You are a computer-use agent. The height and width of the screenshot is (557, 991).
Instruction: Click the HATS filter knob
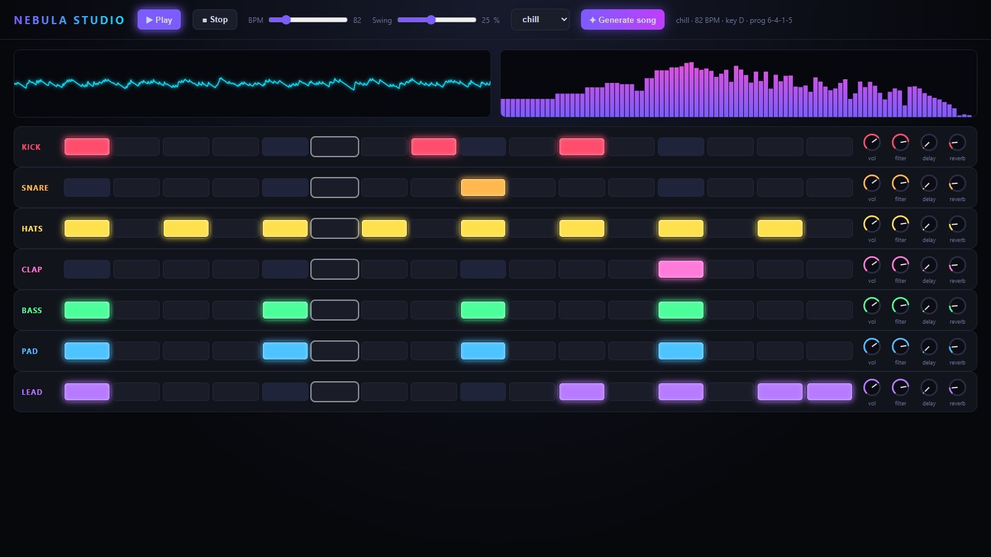(900, 224)
